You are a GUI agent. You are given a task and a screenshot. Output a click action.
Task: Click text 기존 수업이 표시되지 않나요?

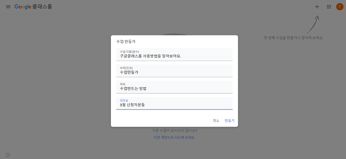coord(174,131)
